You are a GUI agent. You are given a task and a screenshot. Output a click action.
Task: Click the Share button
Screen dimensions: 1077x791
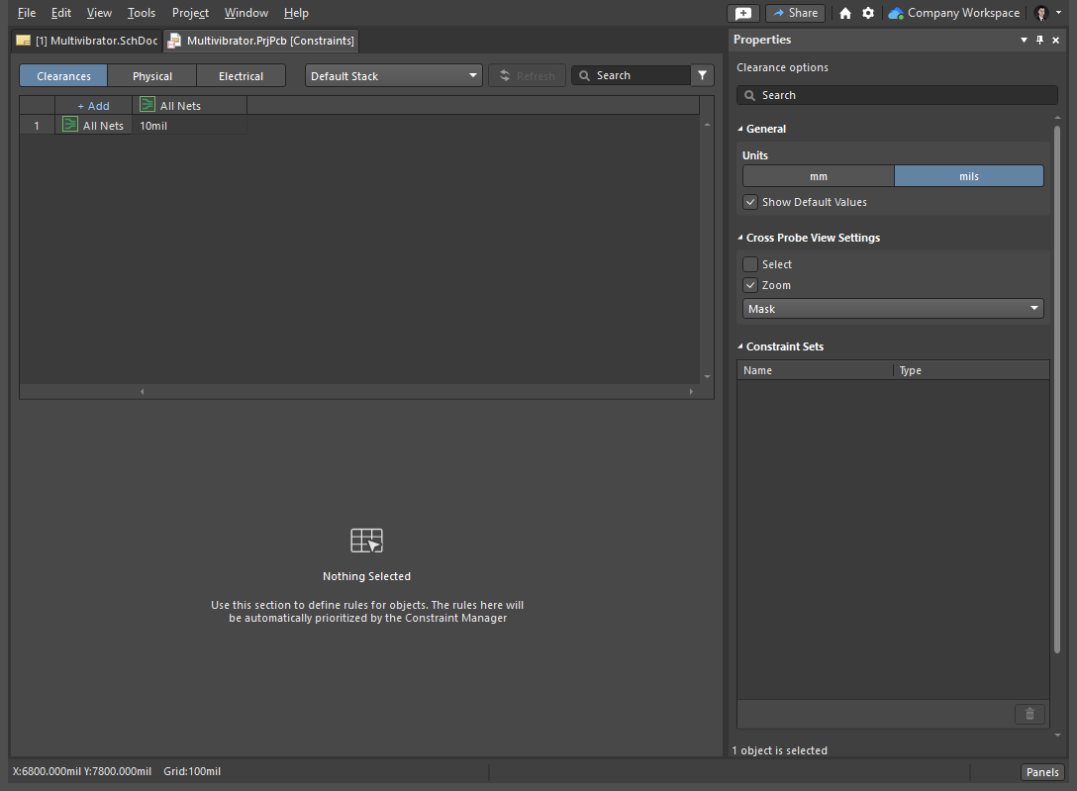pyautogui.click(x=796, y=13)
